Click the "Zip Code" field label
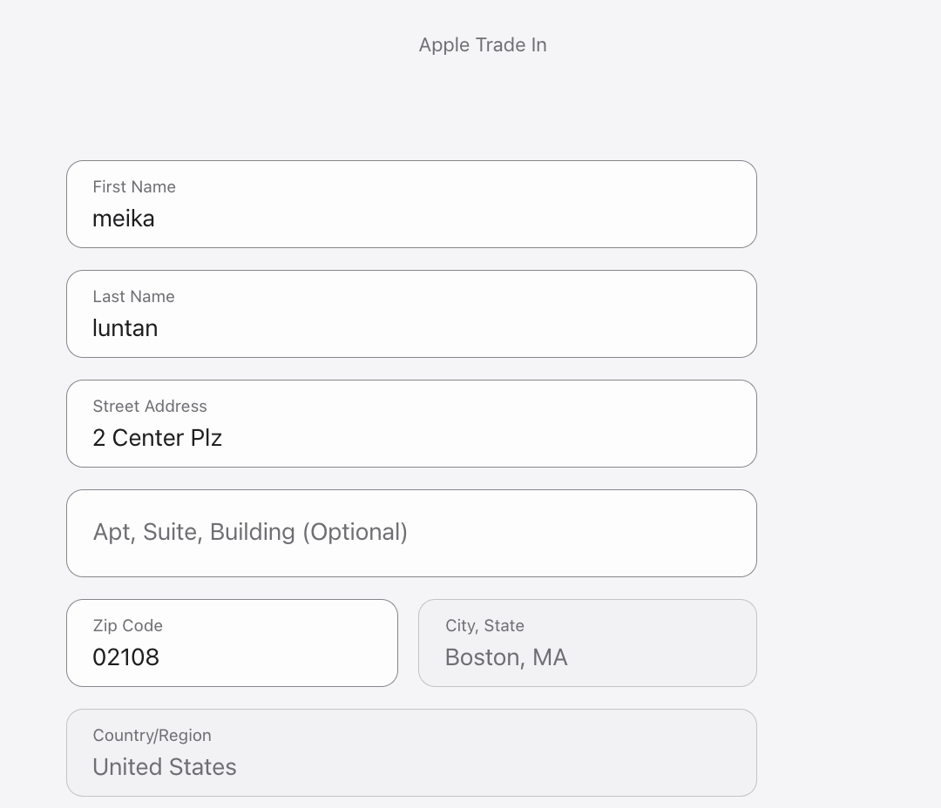 pyautogui.click(x=128, y=626)
